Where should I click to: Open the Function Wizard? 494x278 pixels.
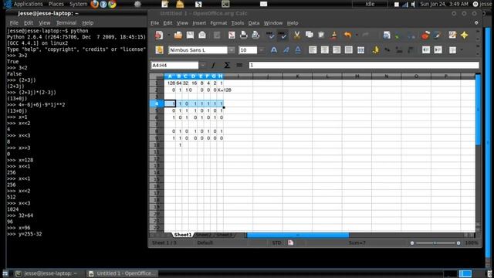pos(213,65)
